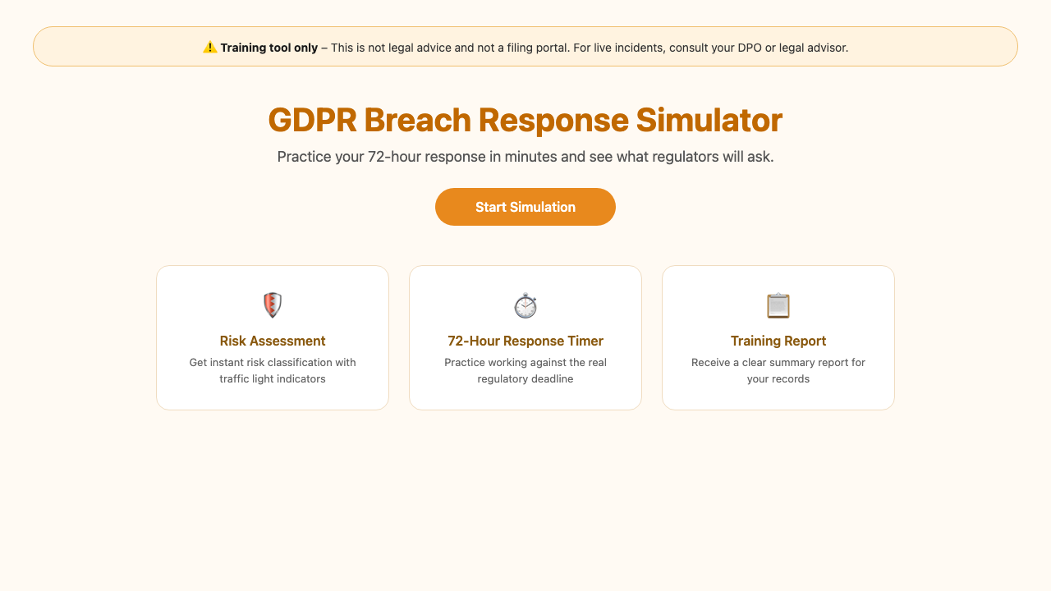Screen dimensions: 1051x591
Task: Click the Training Report card title
Action: 778,341
